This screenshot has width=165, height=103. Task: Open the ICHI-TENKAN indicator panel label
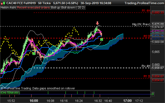[x=9, y=93]
